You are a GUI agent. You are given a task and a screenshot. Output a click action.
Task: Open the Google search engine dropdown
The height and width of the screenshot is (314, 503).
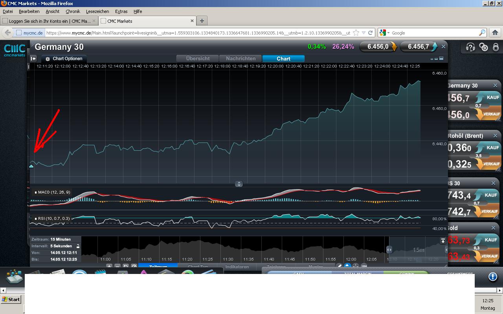pyautogui.click(x=385, y=33)
